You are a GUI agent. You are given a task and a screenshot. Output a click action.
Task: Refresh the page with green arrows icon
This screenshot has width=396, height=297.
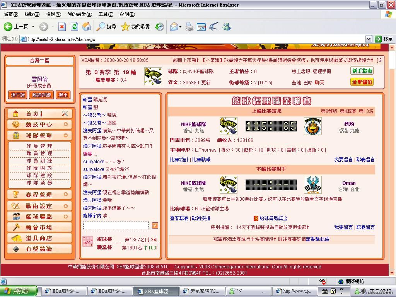[74, 27]
